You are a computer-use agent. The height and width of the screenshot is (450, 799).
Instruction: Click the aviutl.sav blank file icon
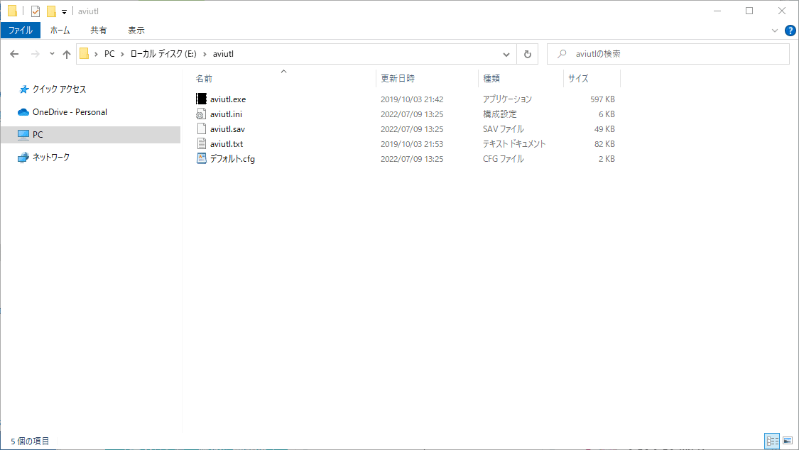pyautogui.click(x=201, y=128)
